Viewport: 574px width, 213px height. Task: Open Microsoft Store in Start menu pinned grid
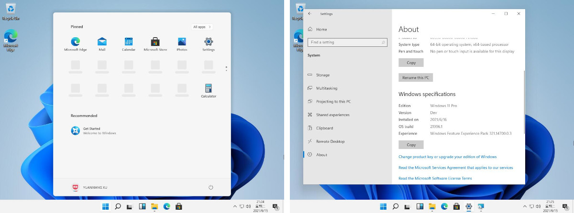click(x=155, y=44)
